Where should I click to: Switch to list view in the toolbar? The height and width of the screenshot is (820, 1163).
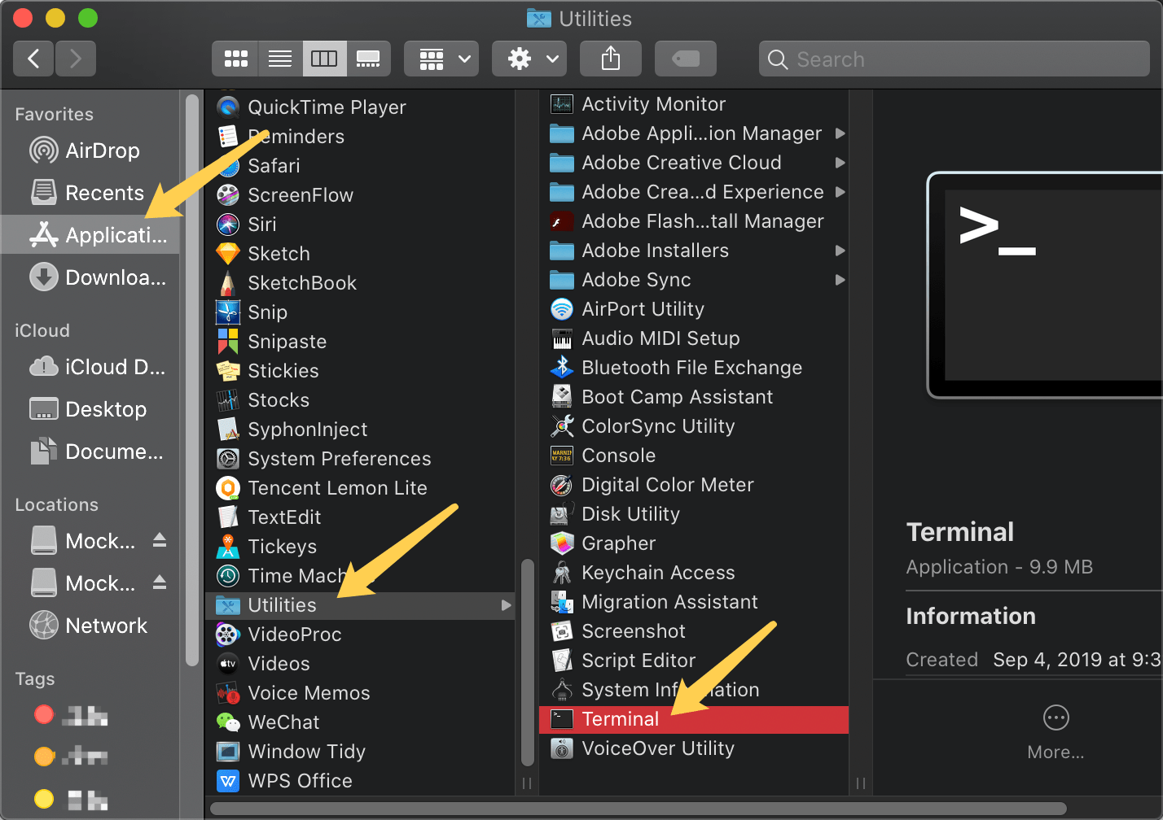click(x=280, y=59)
